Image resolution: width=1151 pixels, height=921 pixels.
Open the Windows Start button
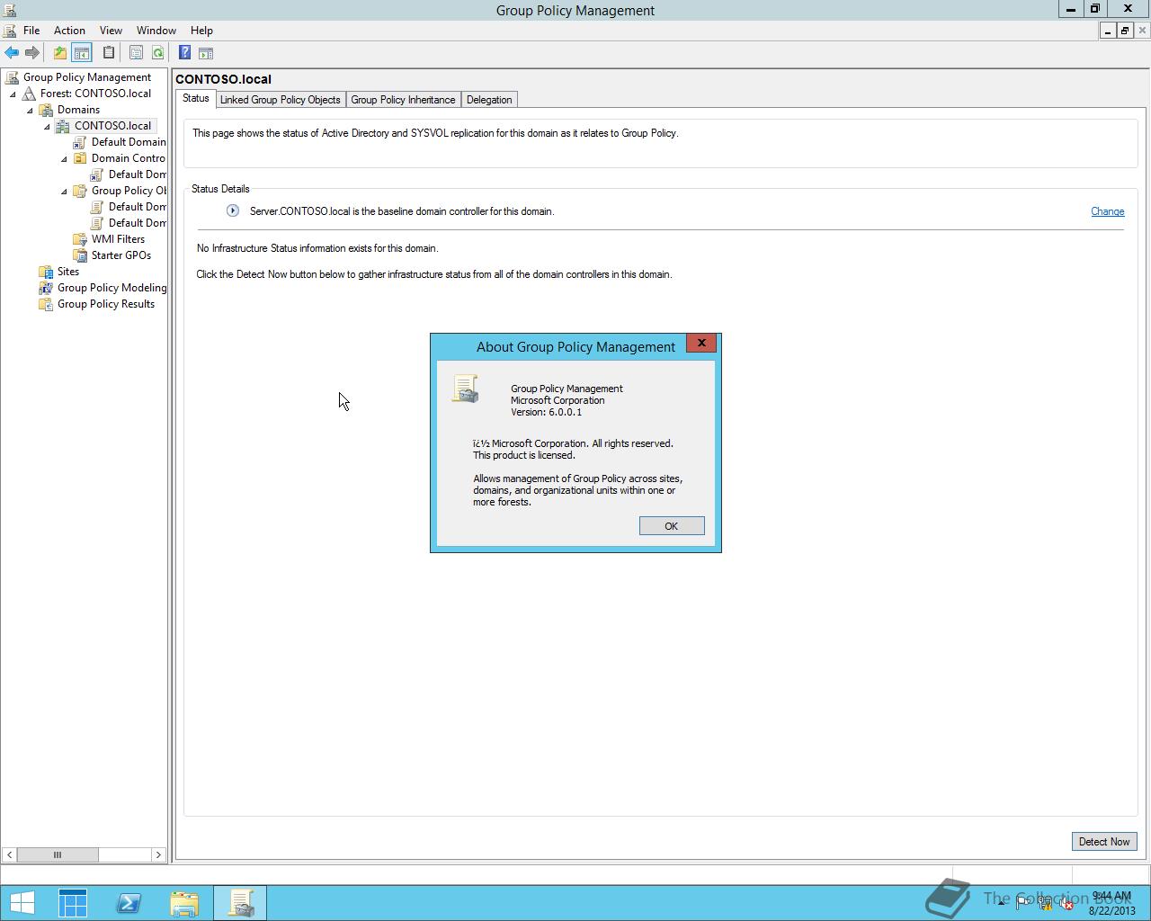point(22,903)
